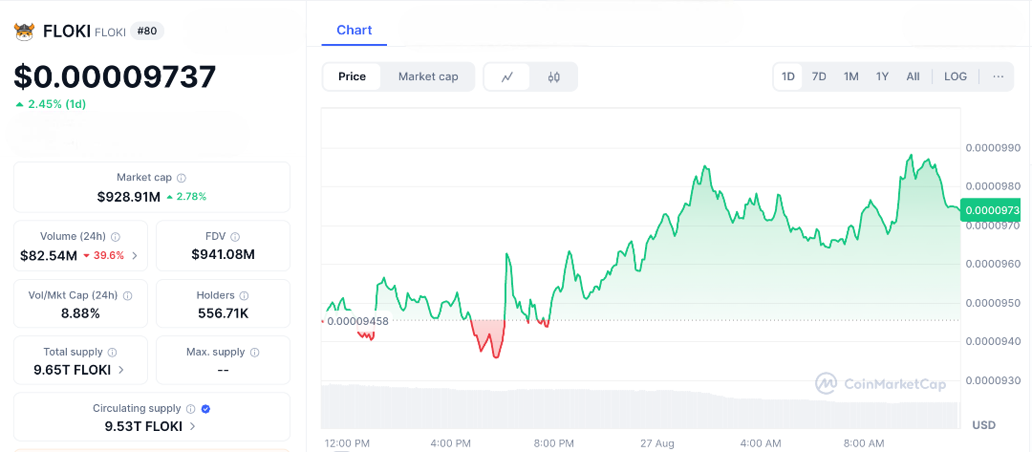Expand Volume (24h) details arrow

[135, 255]
